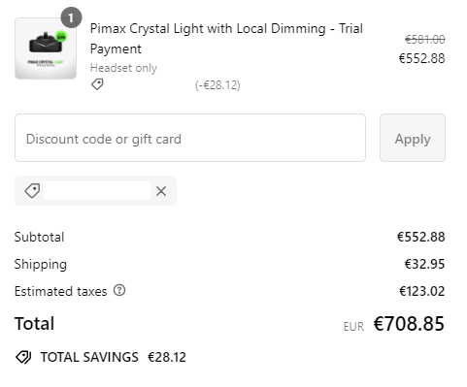Click the TOTAL SAVINGS €28.12 text
This screenshot has width=467, height=387.
pos(114,357)
